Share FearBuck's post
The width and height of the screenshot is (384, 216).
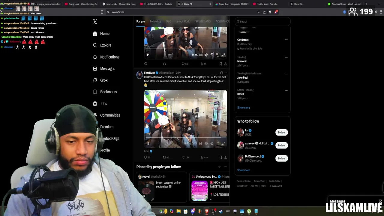(226, 157)
